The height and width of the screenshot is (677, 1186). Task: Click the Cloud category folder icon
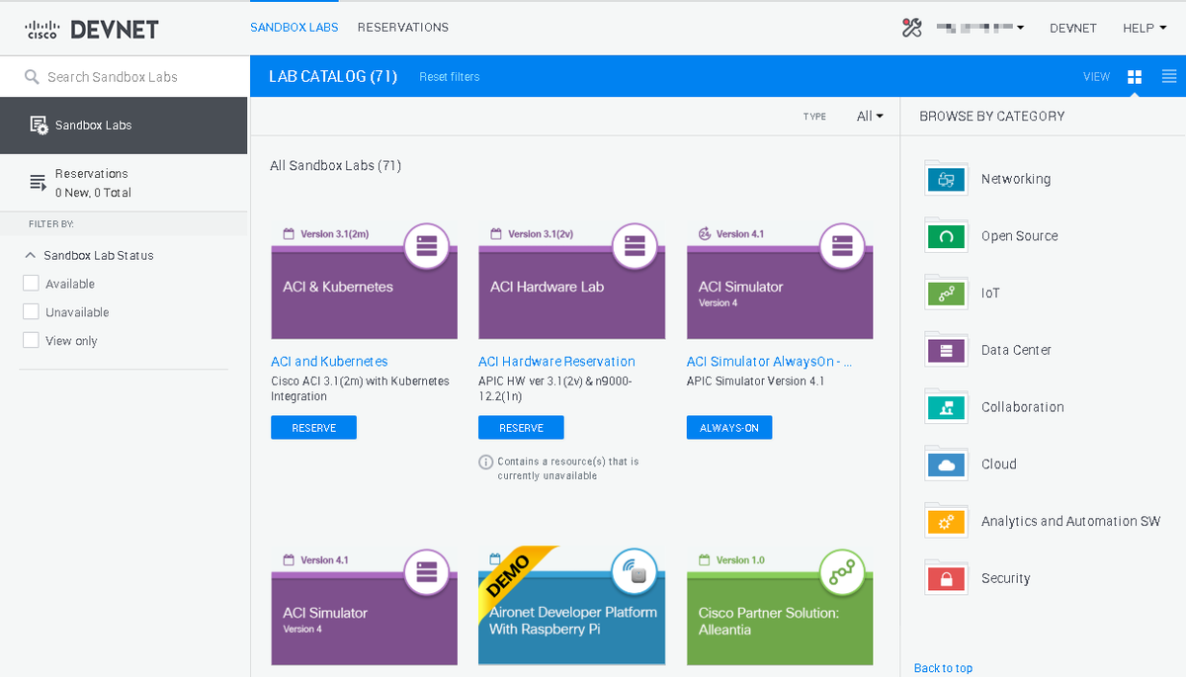946,464
